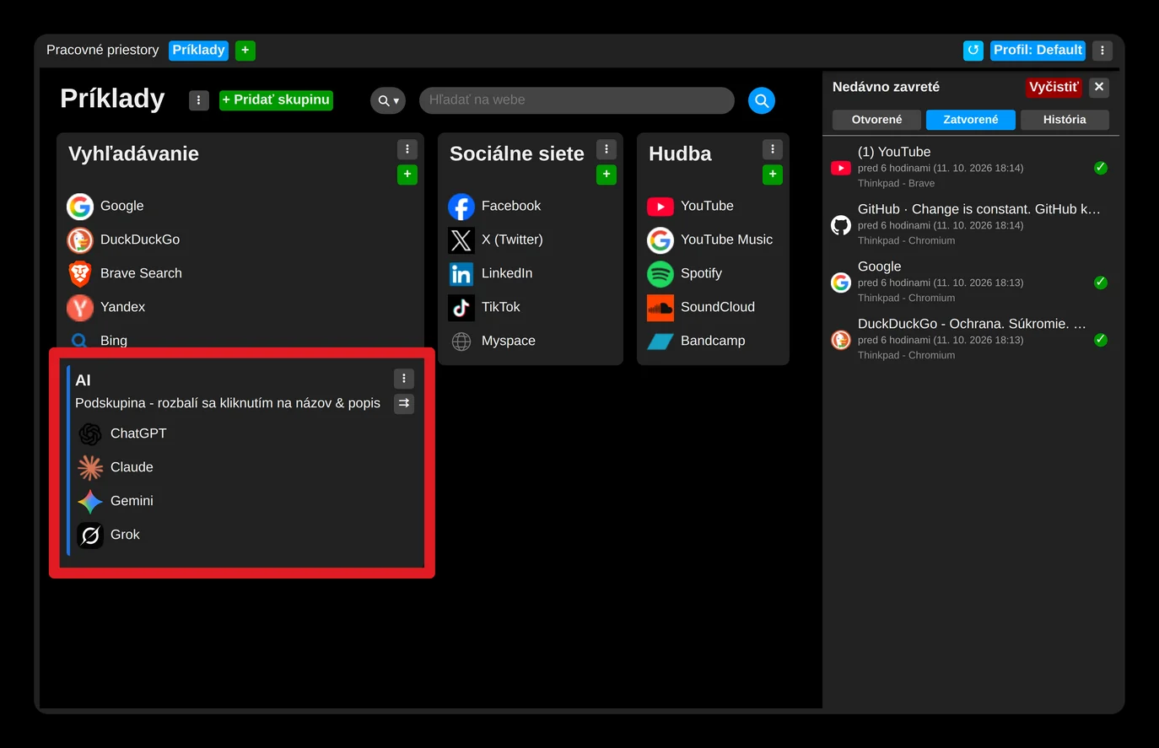Open the Hudba group three-dot menu
Viewport: 1159px width, 748px height.
pyautogui.click(x=772, y=149)
